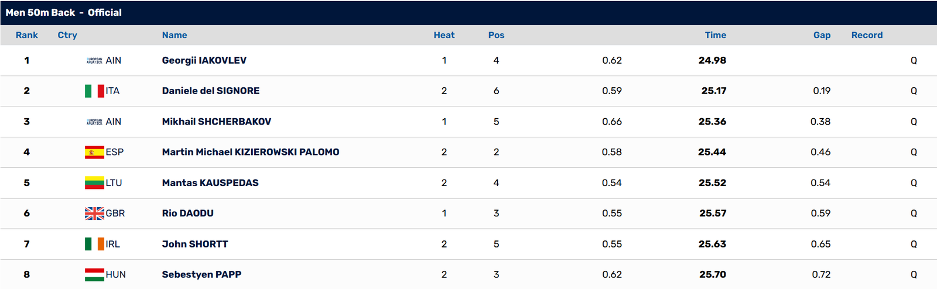
Task: Click the Lithuania flag icon
Action: pyautogui.click(x=94, y=183)
